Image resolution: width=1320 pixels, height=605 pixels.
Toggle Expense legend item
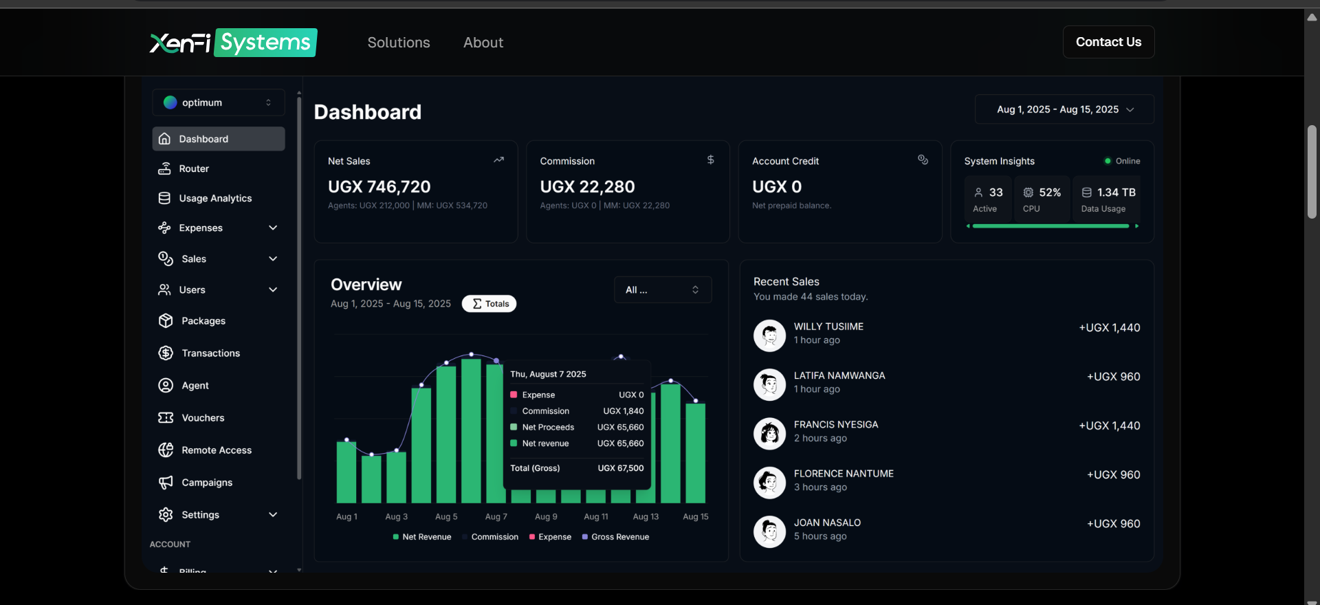click(x=550, y=537)
